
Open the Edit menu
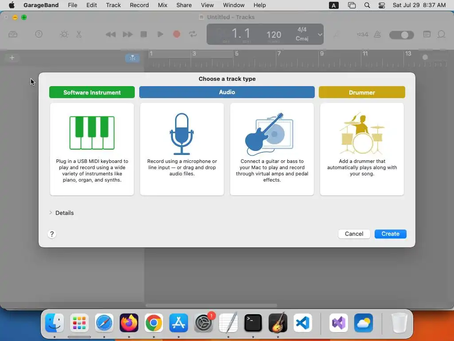(91, 5)
